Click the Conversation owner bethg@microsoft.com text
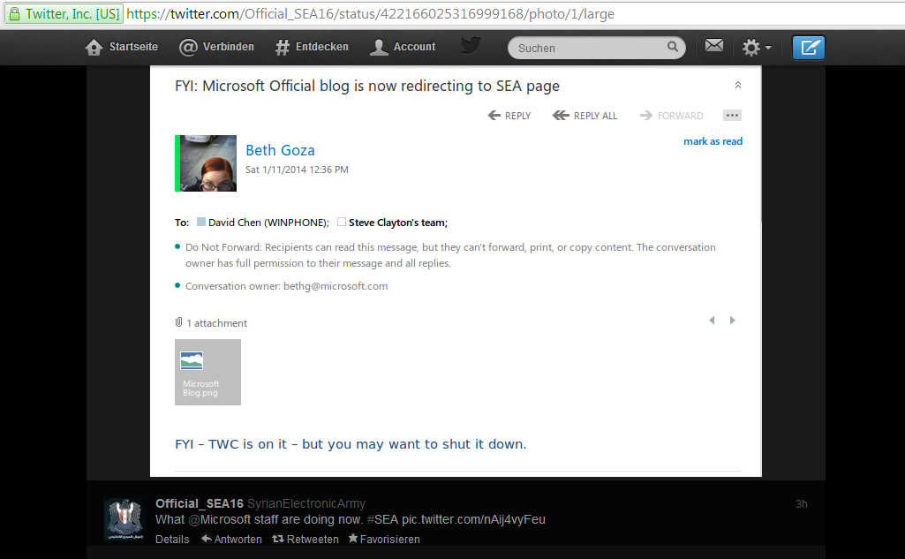Image resolution: width=905 pixels, height=559 pixels. 286,286
